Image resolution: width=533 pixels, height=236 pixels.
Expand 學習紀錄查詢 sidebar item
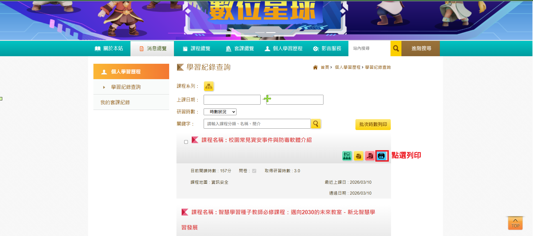click(x=126, y=87)
